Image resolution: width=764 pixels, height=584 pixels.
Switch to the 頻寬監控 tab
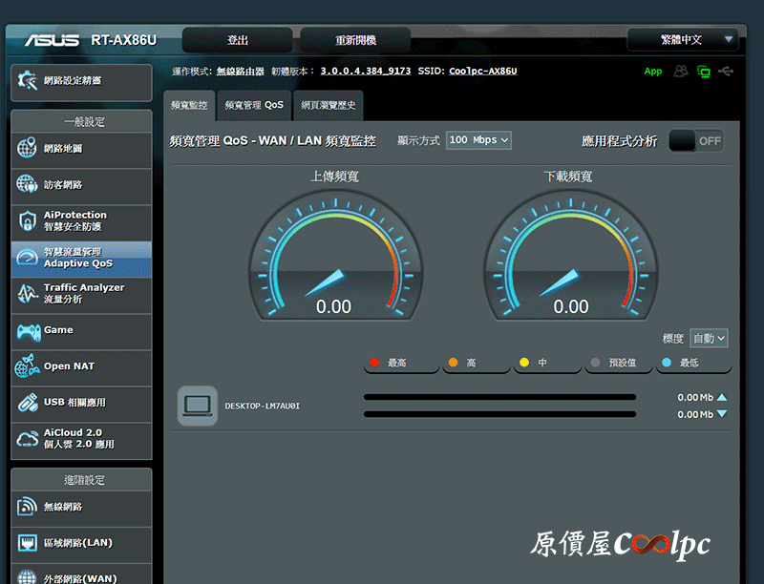[189, 105]
